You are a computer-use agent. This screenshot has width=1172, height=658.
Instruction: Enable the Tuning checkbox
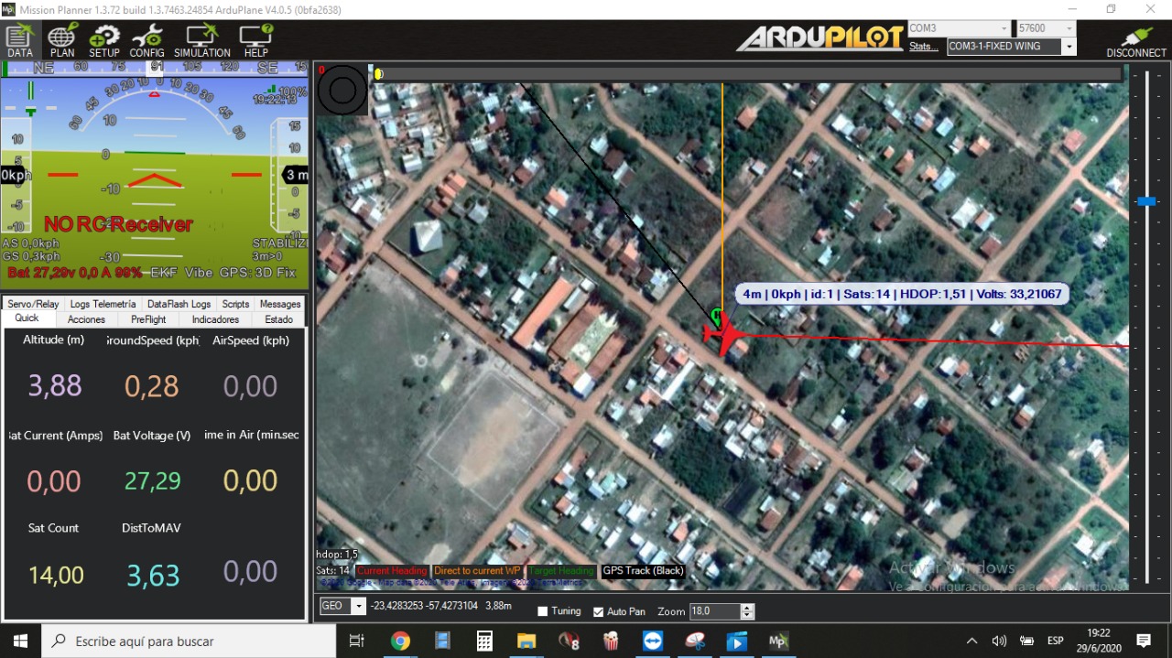543,611
